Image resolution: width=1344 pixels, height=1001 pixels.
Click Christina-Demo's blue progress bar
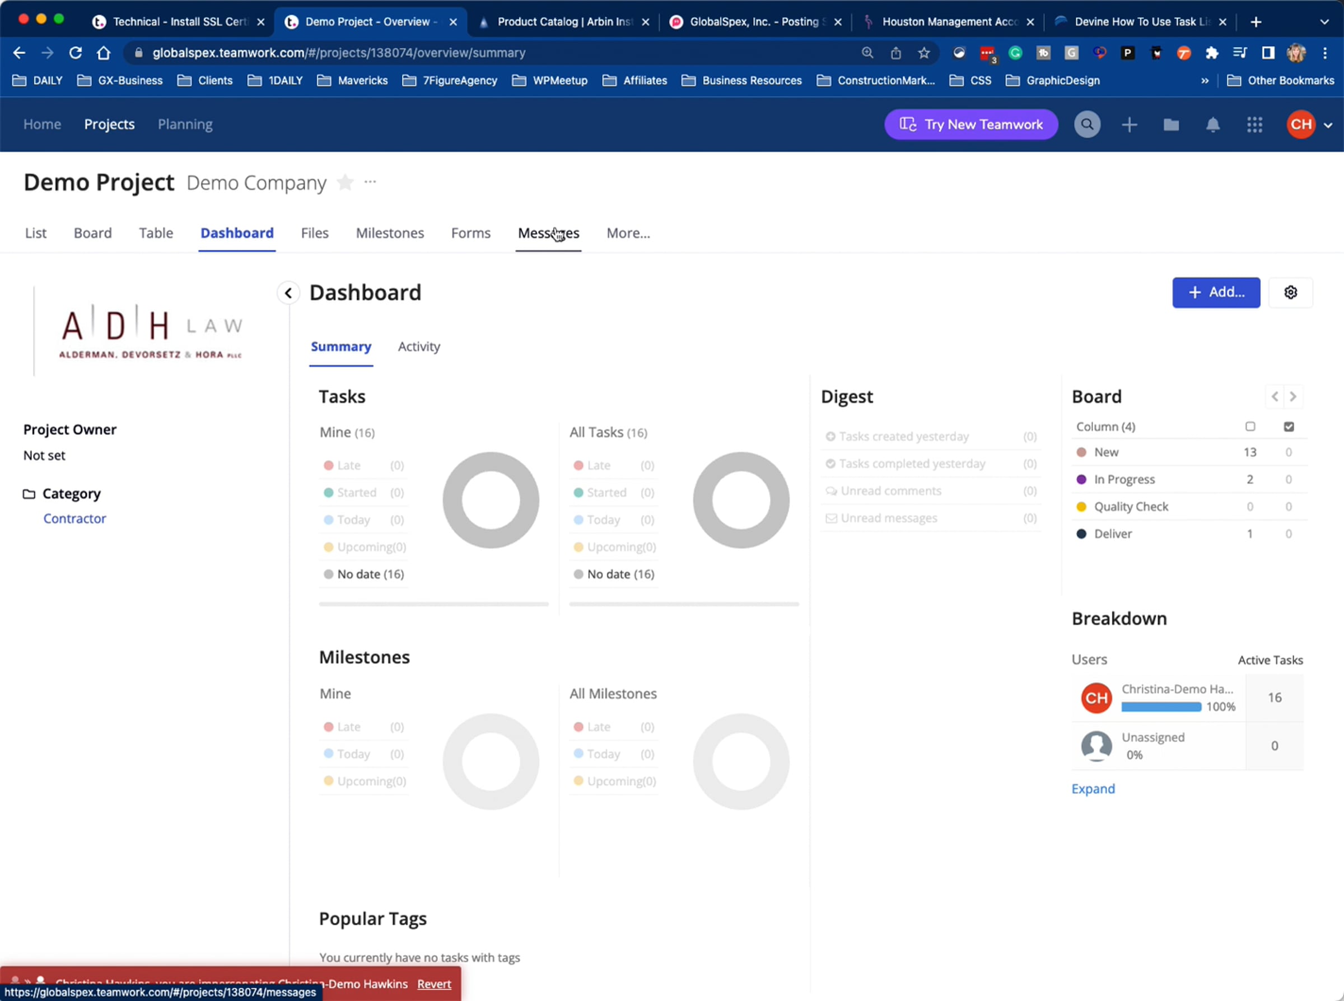coord(1160,707)
